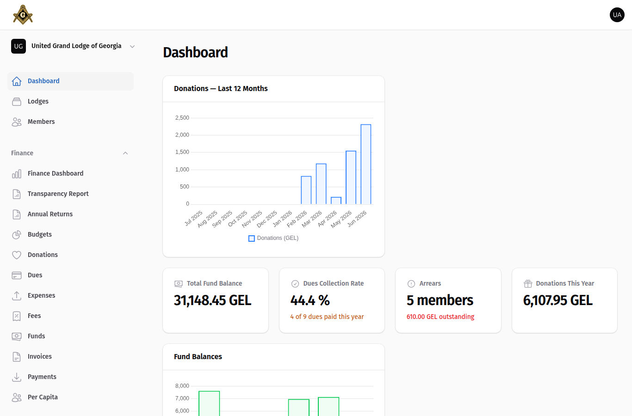Click the 44.4 % collection rate value
Screen dimensions: 632x416
click(310, 300)
